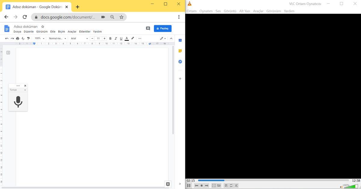Open the Türkçe language dropdown
The height and width of the screenshot is (189, 361).
[x=18, y=90]
